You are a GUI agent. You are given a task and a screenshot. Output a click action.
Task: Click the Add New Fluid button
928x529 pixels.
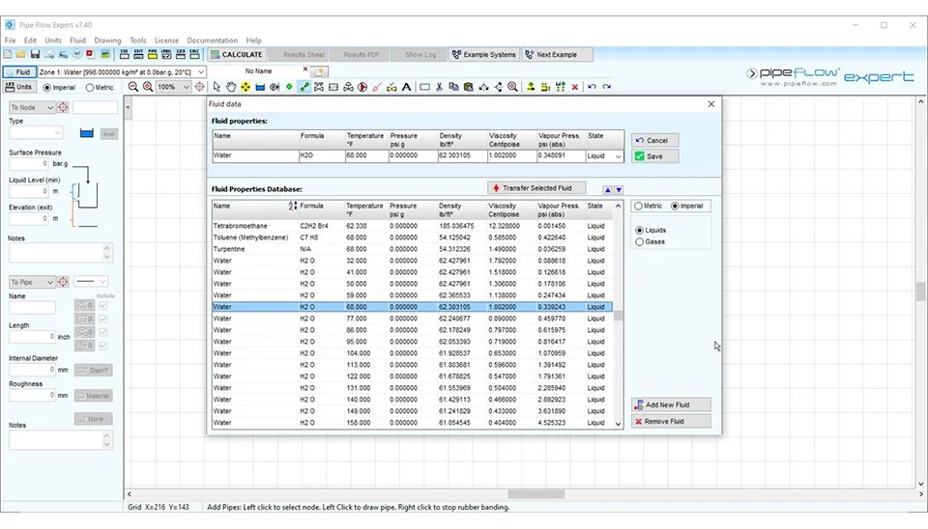[671, 404]
